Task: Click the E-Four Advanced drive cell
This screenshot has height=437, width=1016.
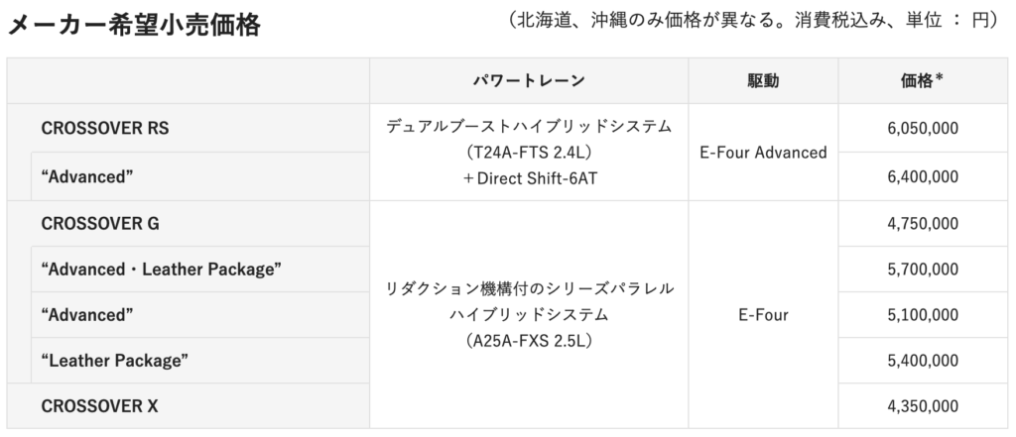Action: 763,153
